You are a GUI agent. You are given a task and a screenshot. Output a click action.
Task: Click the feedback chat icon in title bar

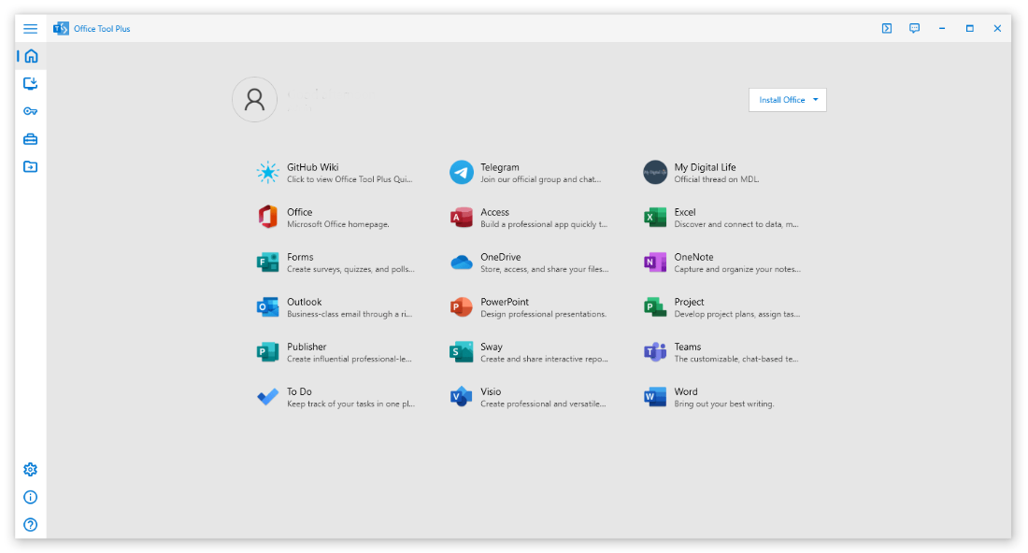914,29
